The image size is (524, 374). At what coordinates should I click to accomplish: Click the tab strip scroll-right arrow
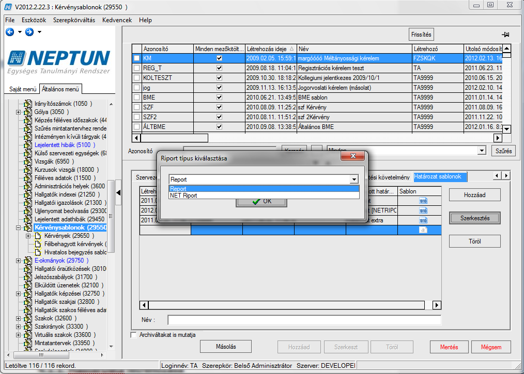click(x=506, y=175)
